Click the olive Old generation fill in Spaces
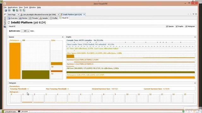The image size is (202, 113). tap(36, 75)
